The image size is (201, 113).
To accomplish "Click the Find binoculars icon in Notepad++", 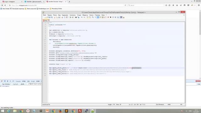I will tap(76, 17).
